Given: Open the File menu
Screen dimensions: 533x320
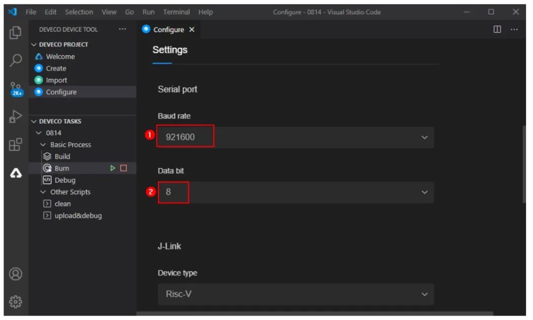Looking at the screenshot, I should [31, 12].
